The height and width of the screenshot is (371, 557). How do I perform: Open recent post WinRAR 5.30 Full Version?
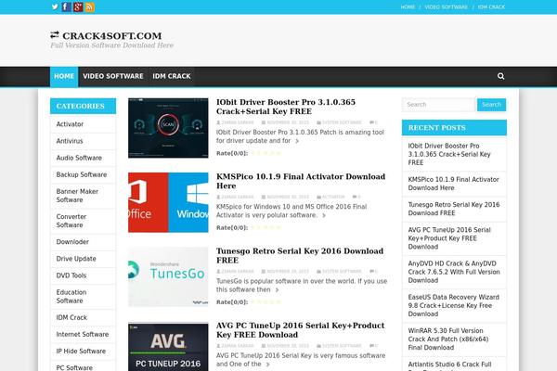[448, 339]
